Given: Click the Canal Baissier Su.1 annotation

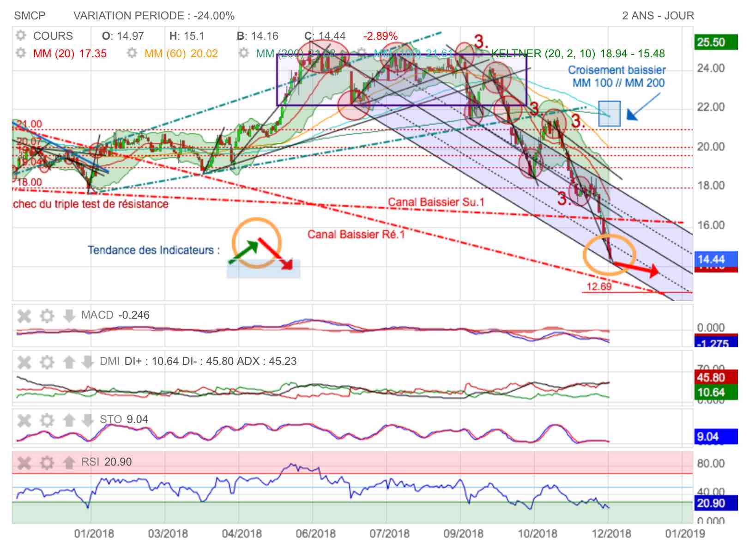Looking at the screenshot, I should click(x=436, y=202).
